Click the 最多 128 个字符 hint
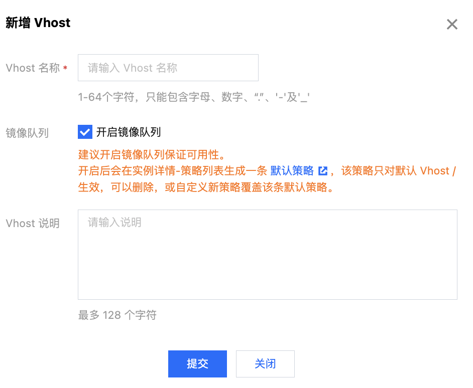The height and width of the screenshot is (388, 473). point(117,315)
